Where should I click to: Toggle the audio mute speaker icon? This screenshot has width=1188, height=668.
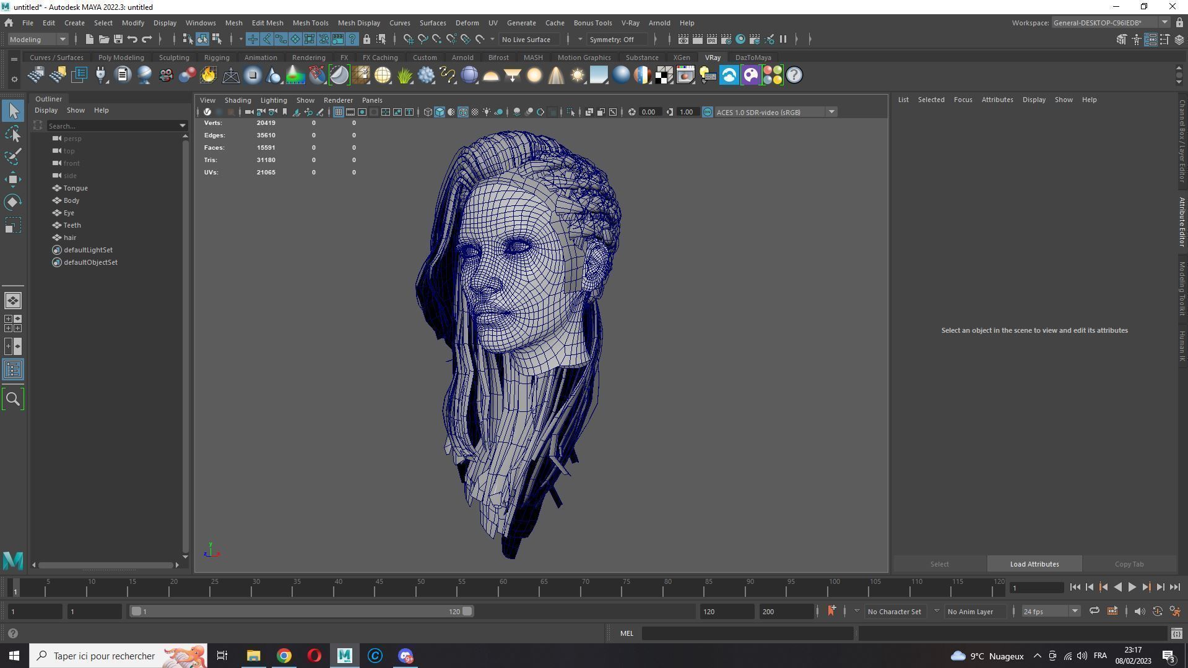pyautogui.click(x=1139, y=612)
